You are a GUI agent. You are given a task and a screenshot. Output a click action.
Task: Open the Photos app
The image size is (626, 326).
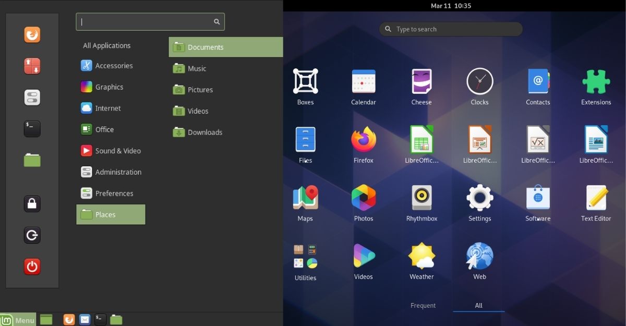(x=364, y=203)
